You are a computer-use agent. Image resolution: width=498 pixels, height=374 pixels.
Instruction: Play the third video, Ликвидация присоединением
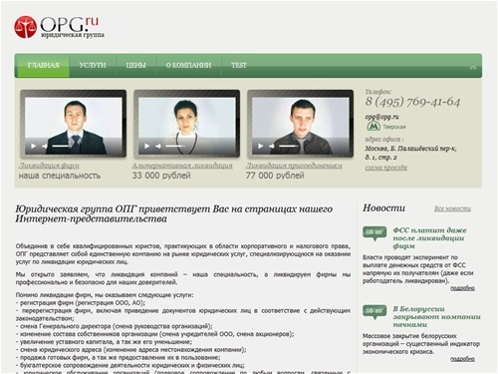[x=260, y=146]
